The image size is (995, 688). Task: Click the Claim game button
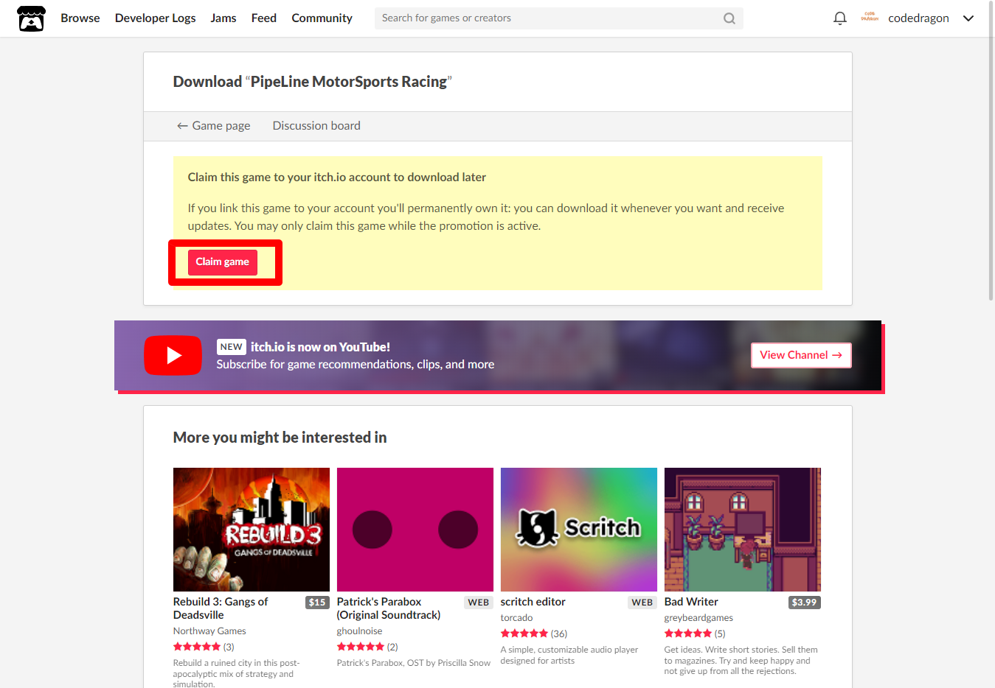click(x=222, y=262)
